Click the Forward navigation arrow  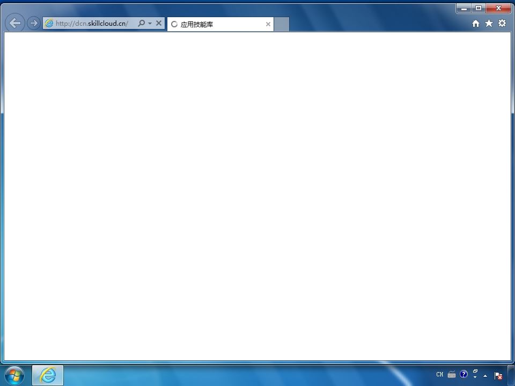(33, 23)
